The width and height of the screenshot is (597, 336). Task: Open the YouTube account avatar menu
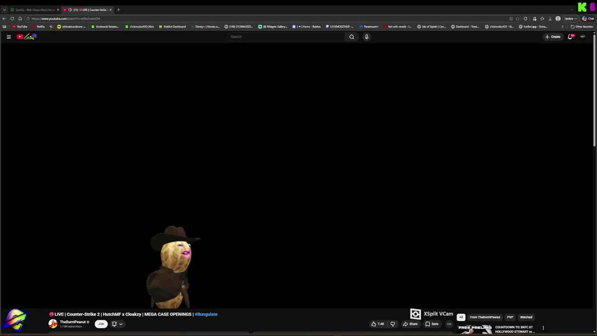tap(582, 37)
